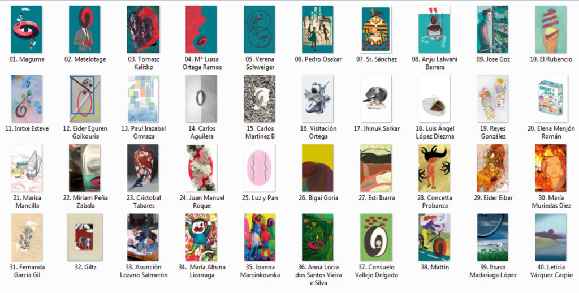Select the 23. Cristobal Tabares vase image
Image resolution: width=579 pixels, height=293 pixels.
[143, 168]
